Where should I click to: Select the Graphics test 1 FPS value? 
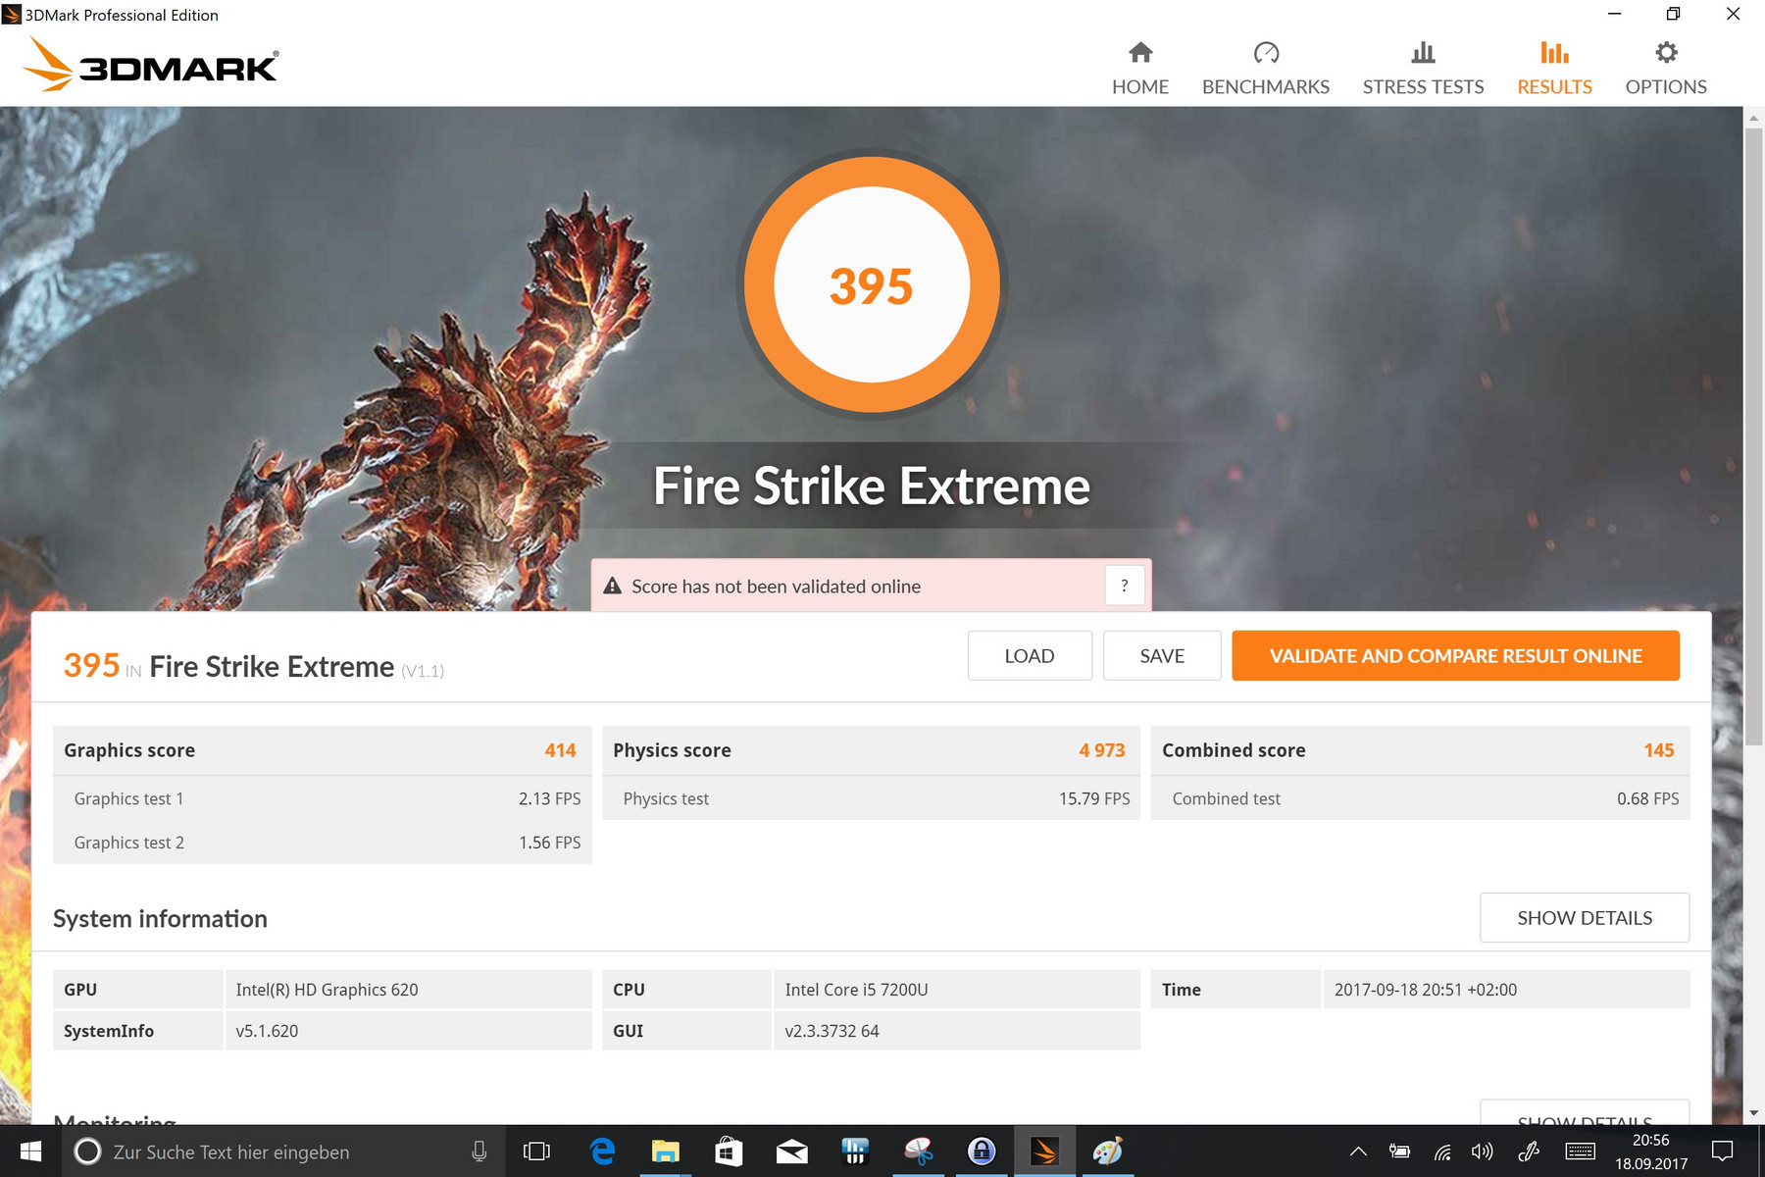549,798
